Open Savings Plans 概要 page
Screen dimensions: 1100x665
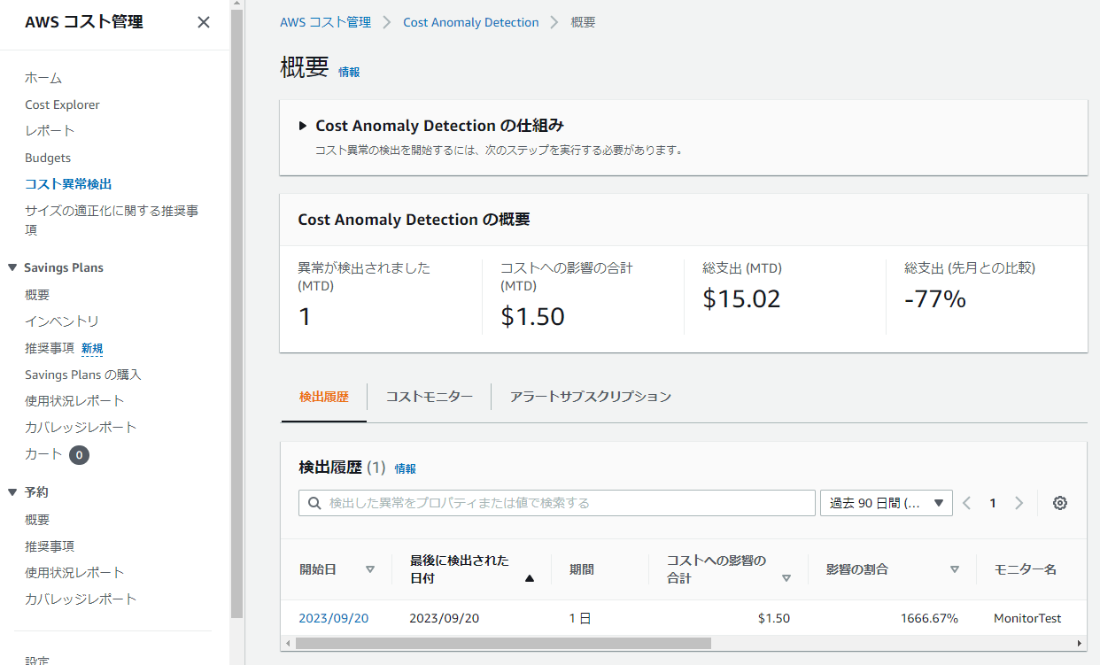37,295
